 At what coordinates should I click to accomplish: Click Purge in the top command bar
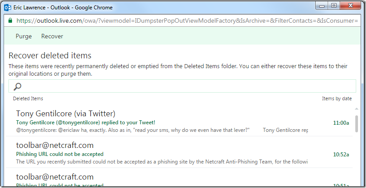click(24, 36)
